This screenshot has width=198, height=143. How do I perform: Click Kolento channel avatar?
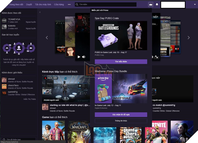tap(4, 27)
